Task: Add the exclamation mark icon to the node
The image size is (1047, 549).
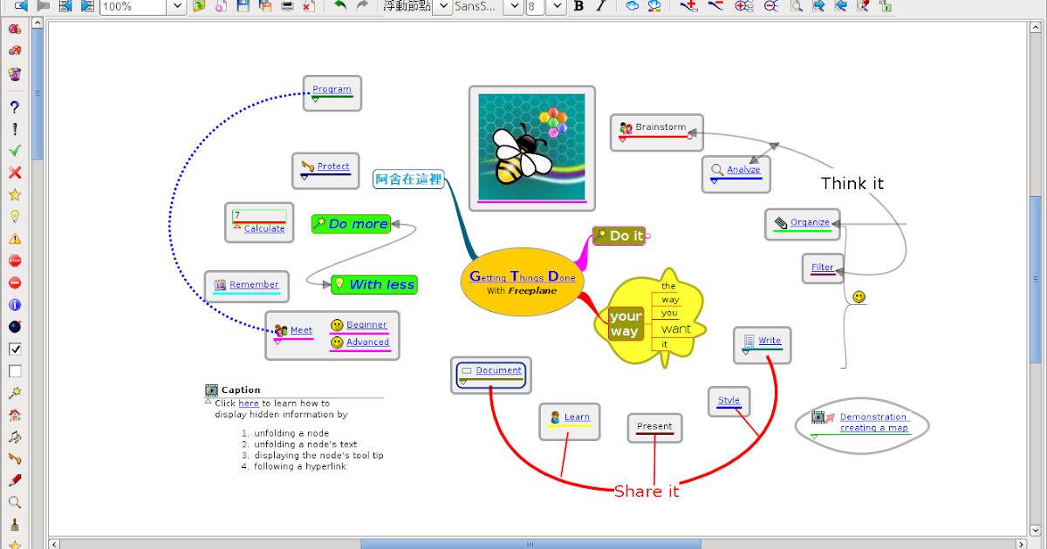Action: (x=14, y=128)
